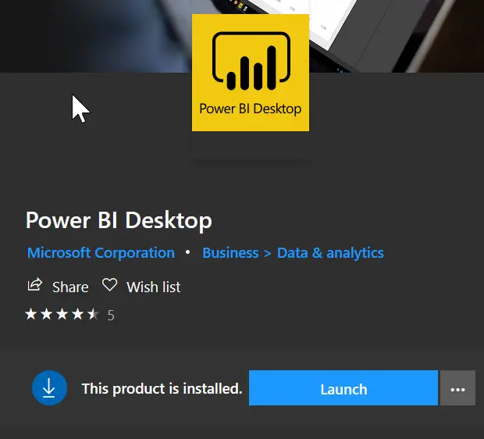Screen dimensions: 484x439
Task: Launch Power BI Desktop
Action: 343,387
